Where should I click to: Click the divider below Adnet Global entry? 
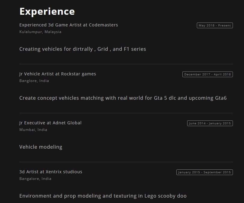[x=126, y=162]
